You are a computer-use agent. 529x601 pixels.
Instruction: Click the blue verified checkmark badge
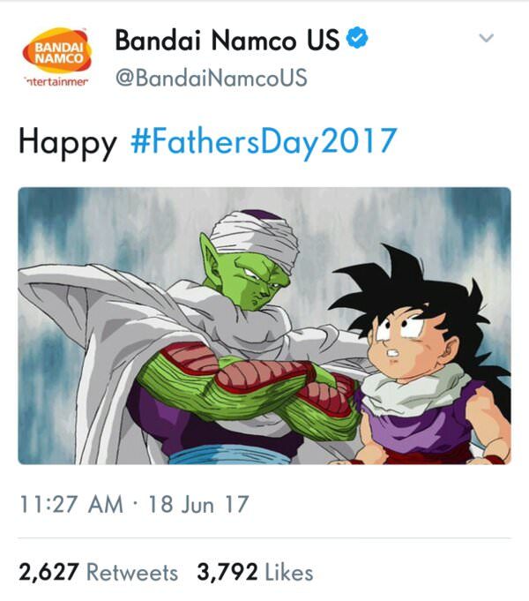pyautogui.click(x=360, y=40)
